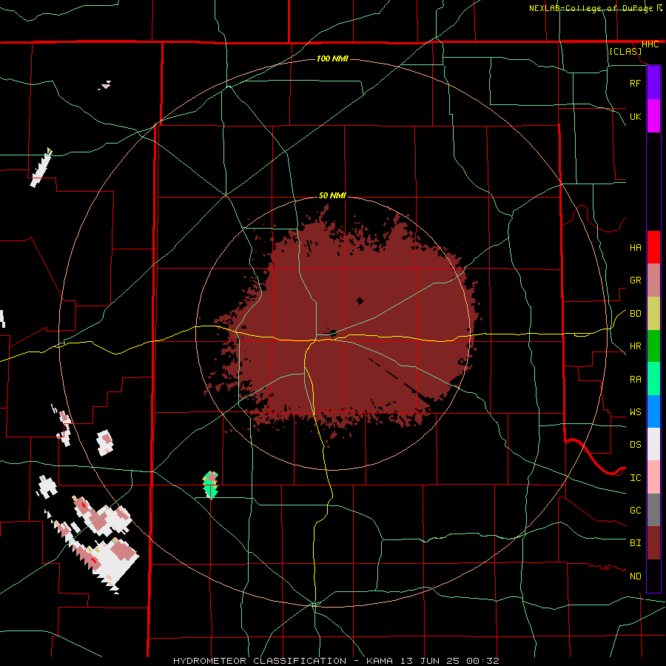Click the GC gray legend swatch
The height and width of the screenshot is (666, 666).
(653, 510)
